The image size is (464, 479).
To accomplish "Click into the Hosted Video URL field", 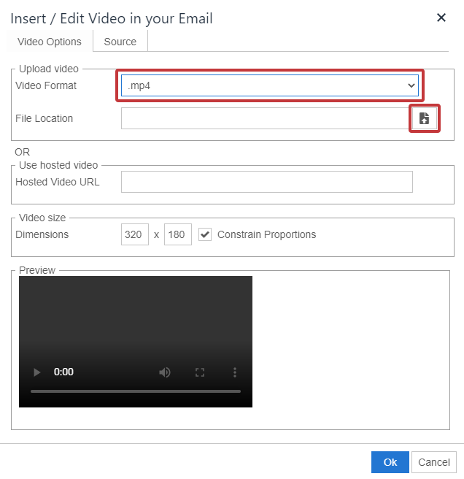I will pos(266,182).
